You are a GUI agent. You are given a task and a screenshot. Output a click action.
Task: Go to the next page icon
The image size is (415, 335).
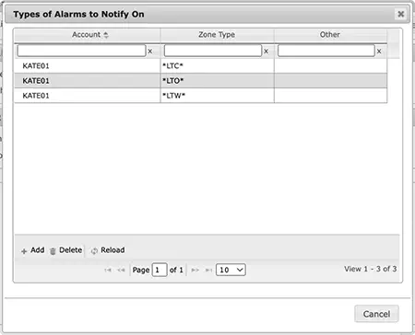(x=195, y=270)
